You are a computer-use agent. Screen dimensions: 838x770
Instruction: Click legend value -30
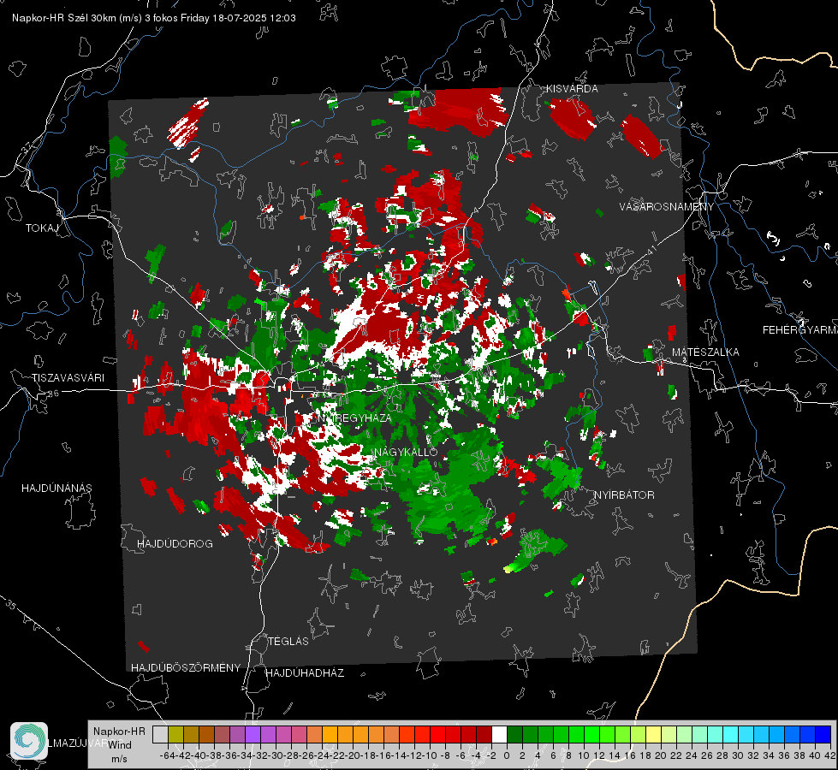[276, 756]
